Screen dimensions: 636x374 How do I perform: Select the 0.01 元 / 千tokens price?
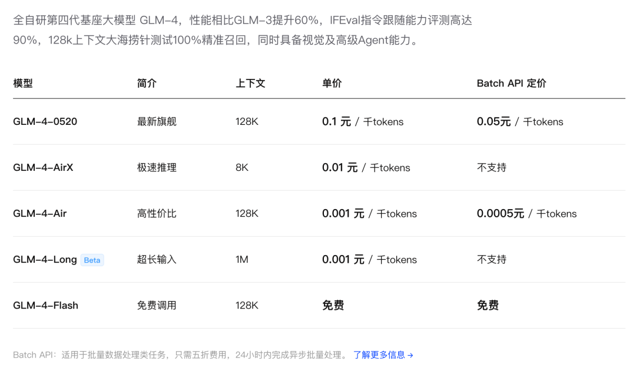coord(366,167)
